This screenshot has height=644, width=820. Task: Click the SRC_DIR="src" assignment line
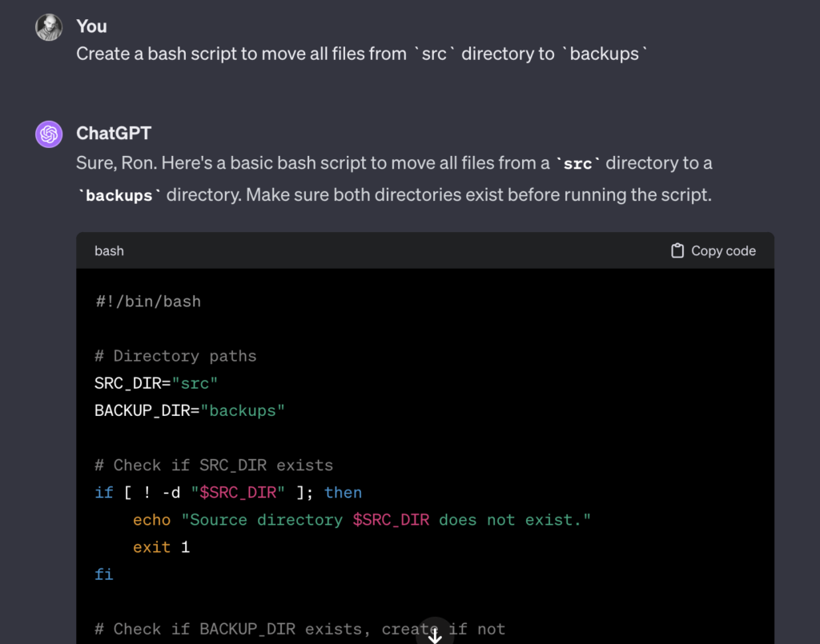coord(156,383)
